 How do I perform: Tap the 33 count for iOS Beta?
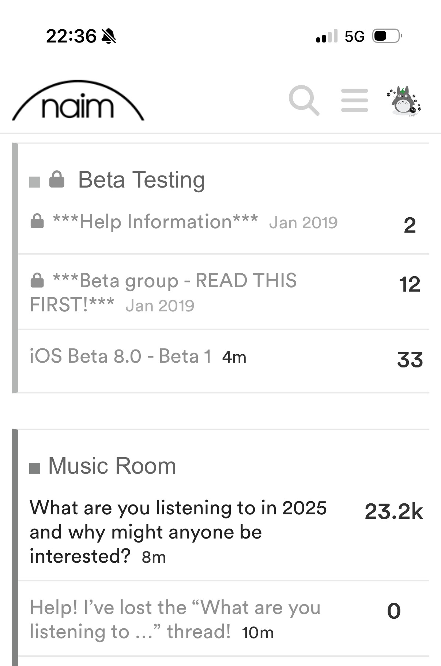[x=410, y=360]
